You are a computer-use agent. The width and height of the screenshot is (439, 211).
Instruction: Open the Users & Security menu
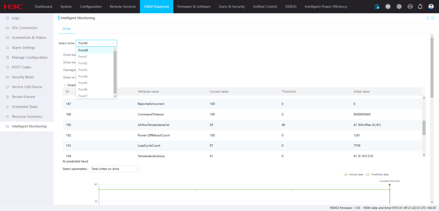(x=232, y=6)
